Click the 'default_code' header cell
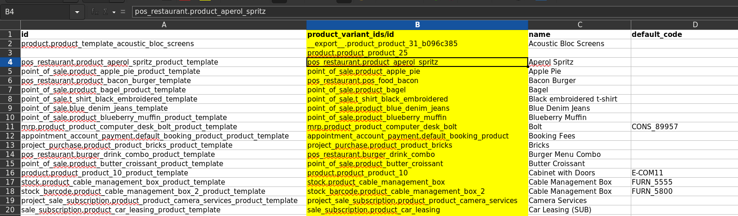The width and height of the screenshot is (738, 216). click(x=684, y=34)
